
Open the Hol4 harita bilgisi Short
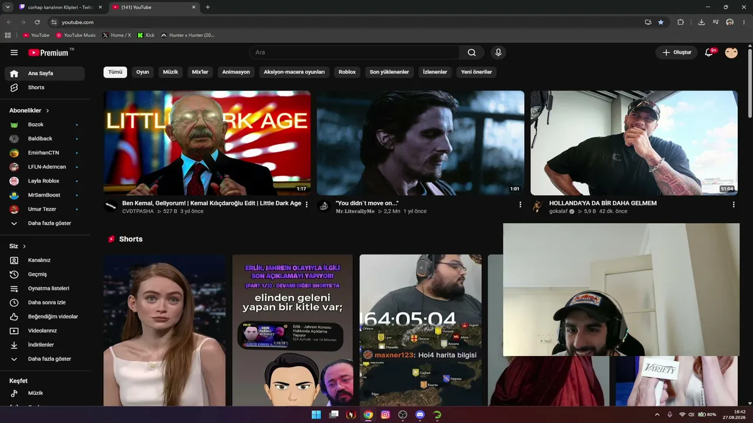(x=420, y=330)
